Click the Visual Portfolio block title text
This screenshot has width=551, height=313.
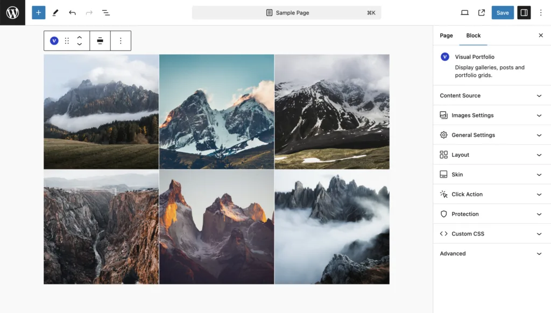pos(475,56)
